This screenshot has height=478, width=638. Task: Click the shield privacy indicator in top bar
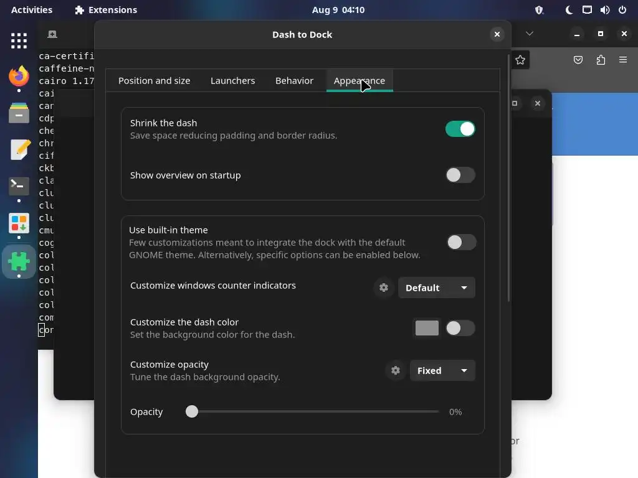(x=539, y=10)
